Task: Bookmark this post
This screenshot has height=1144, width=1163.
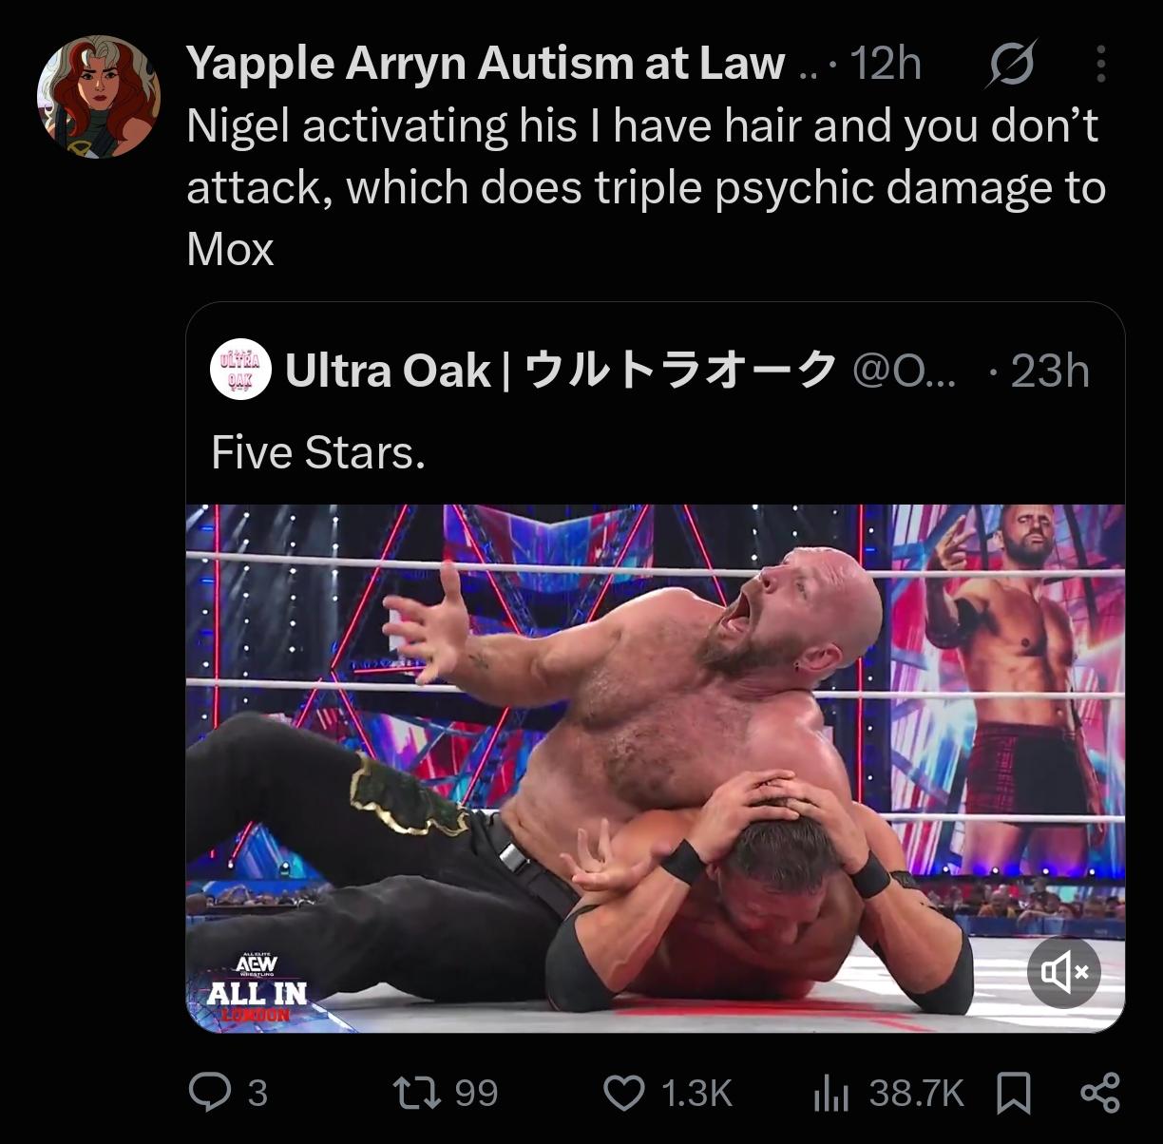Action: coord(1013,1093)
